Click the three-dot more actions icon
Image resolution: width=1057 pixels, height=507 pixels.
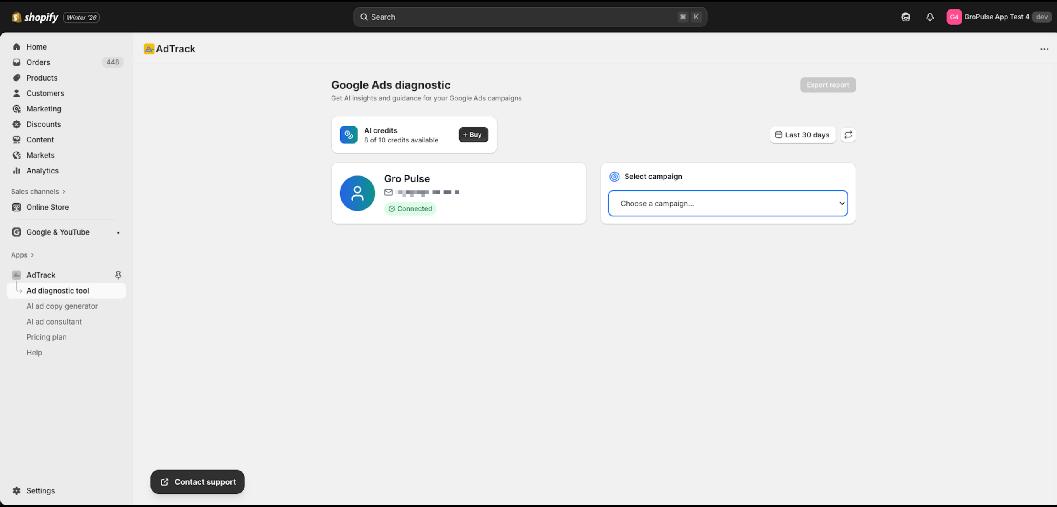[1044, 49]
